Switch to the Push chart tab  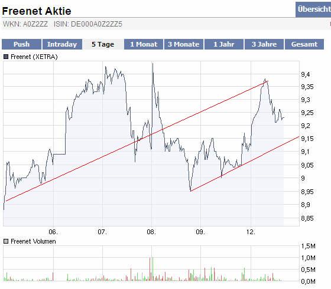[21, 44]
